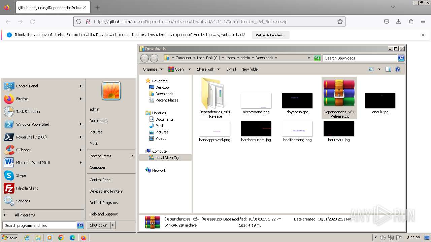
Task: Click the Shut down button
Action: [x=99, y=225]
